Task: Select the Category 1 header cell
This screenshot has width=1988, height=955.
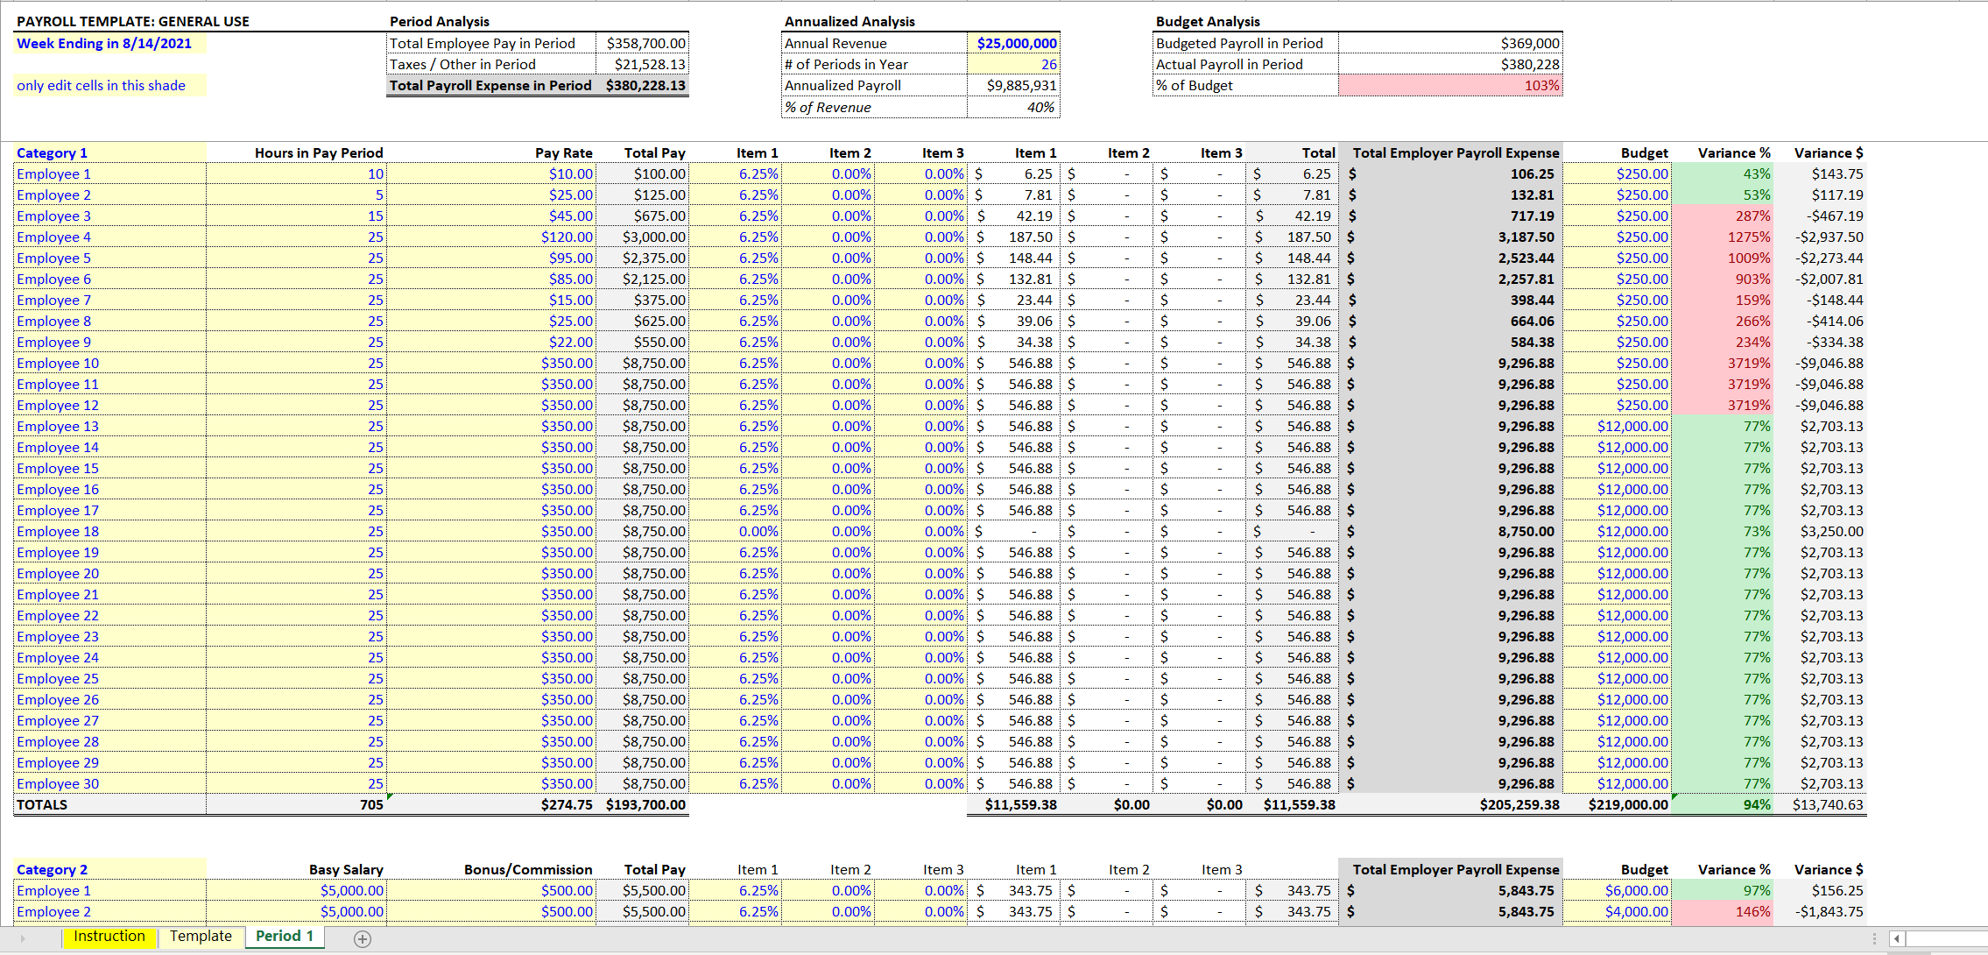Action: pos(110,152)
